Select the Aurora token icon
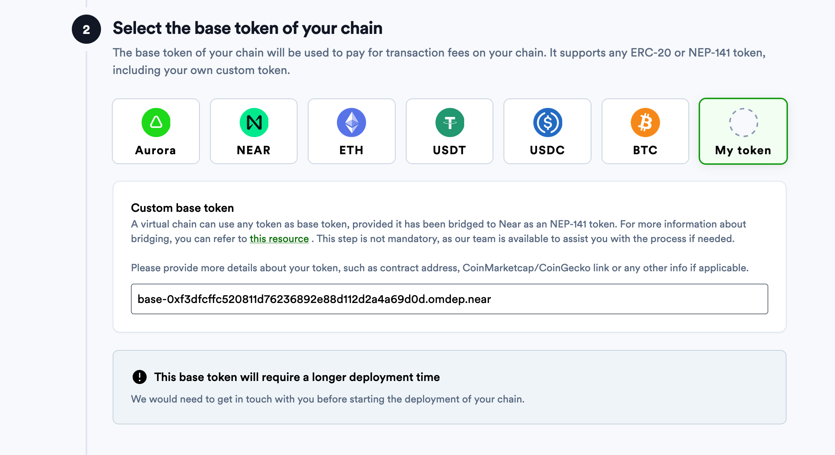The width and height of the screenshot is (835, 455). [x=156, y=123]
